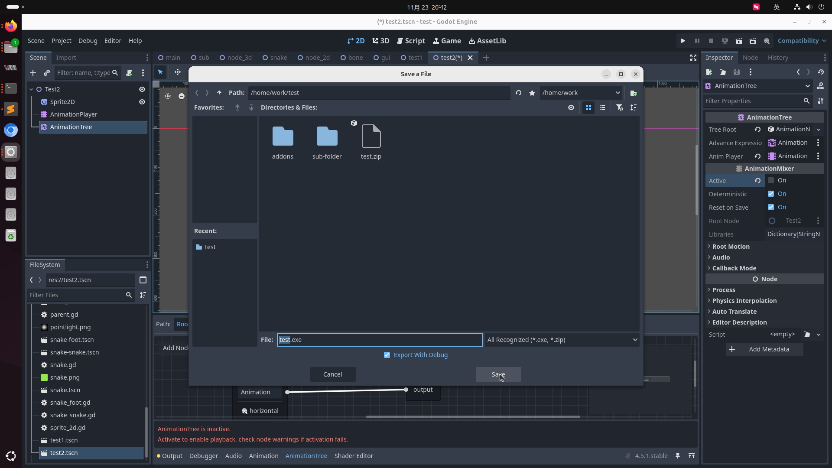This screenshot has width=832, height=468.
Task: Hide the Sprite2D node
Action: point(142,102)
